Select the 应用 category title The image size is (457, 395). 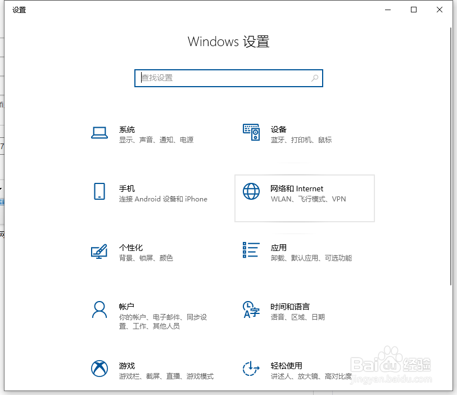(x=278, y=248)
